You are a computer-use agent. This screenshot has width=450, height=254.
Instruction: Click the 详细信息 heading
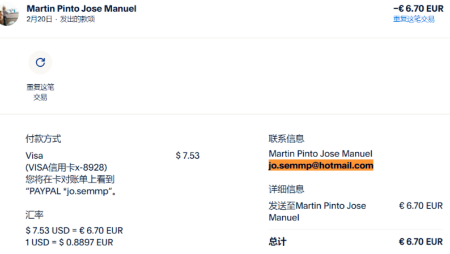(x=286, y=190)
